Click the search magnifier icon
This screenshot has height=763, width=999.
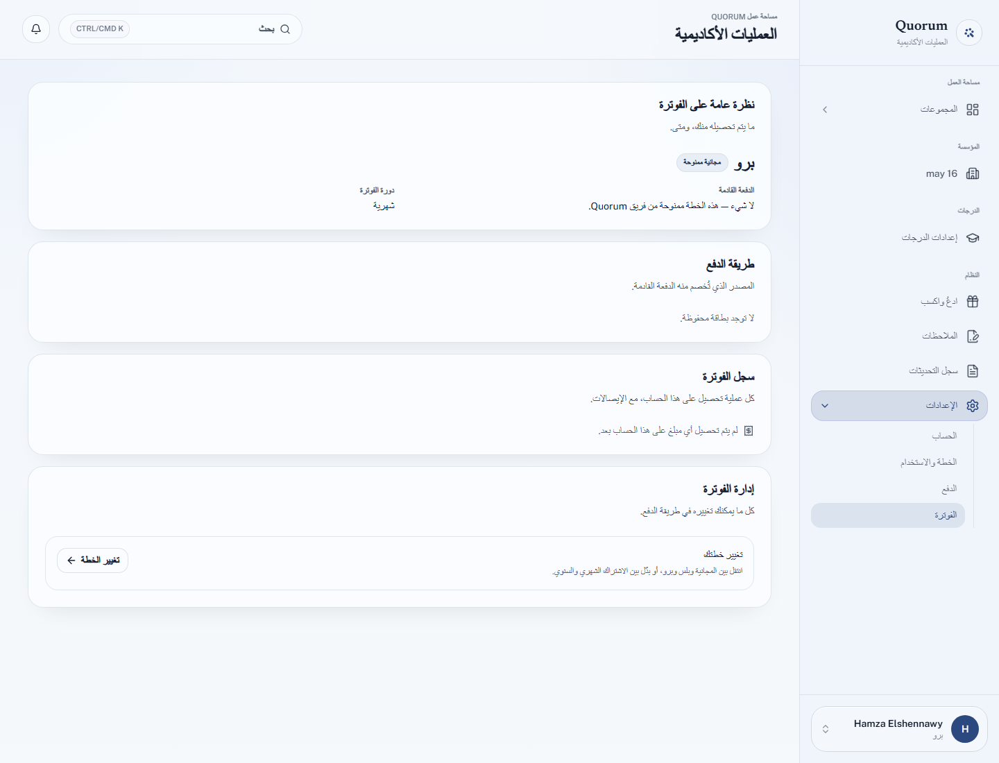click(x=285, y=29)
